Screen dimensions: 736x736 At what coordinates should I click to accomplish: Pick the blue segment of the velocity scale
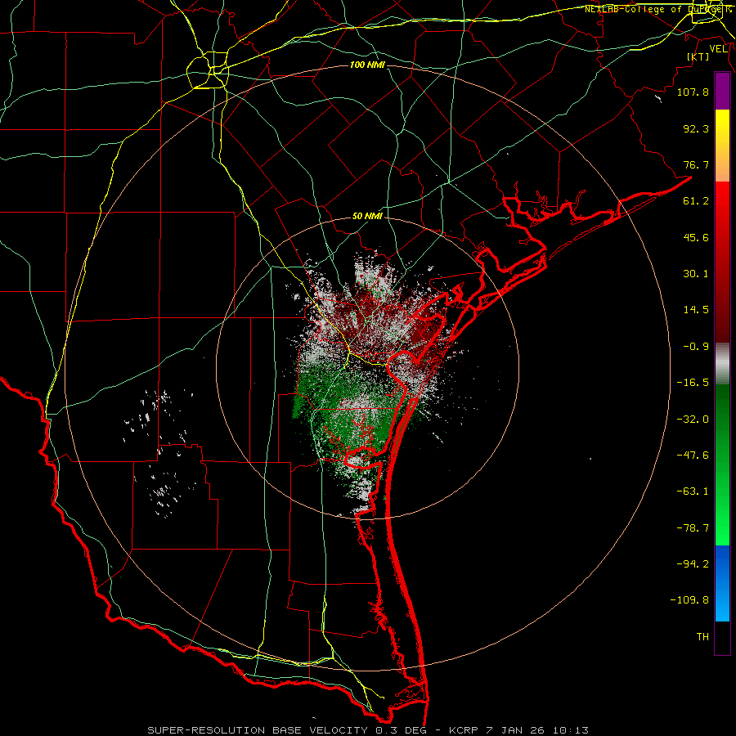pyautogui.click(x=722, y=583)
